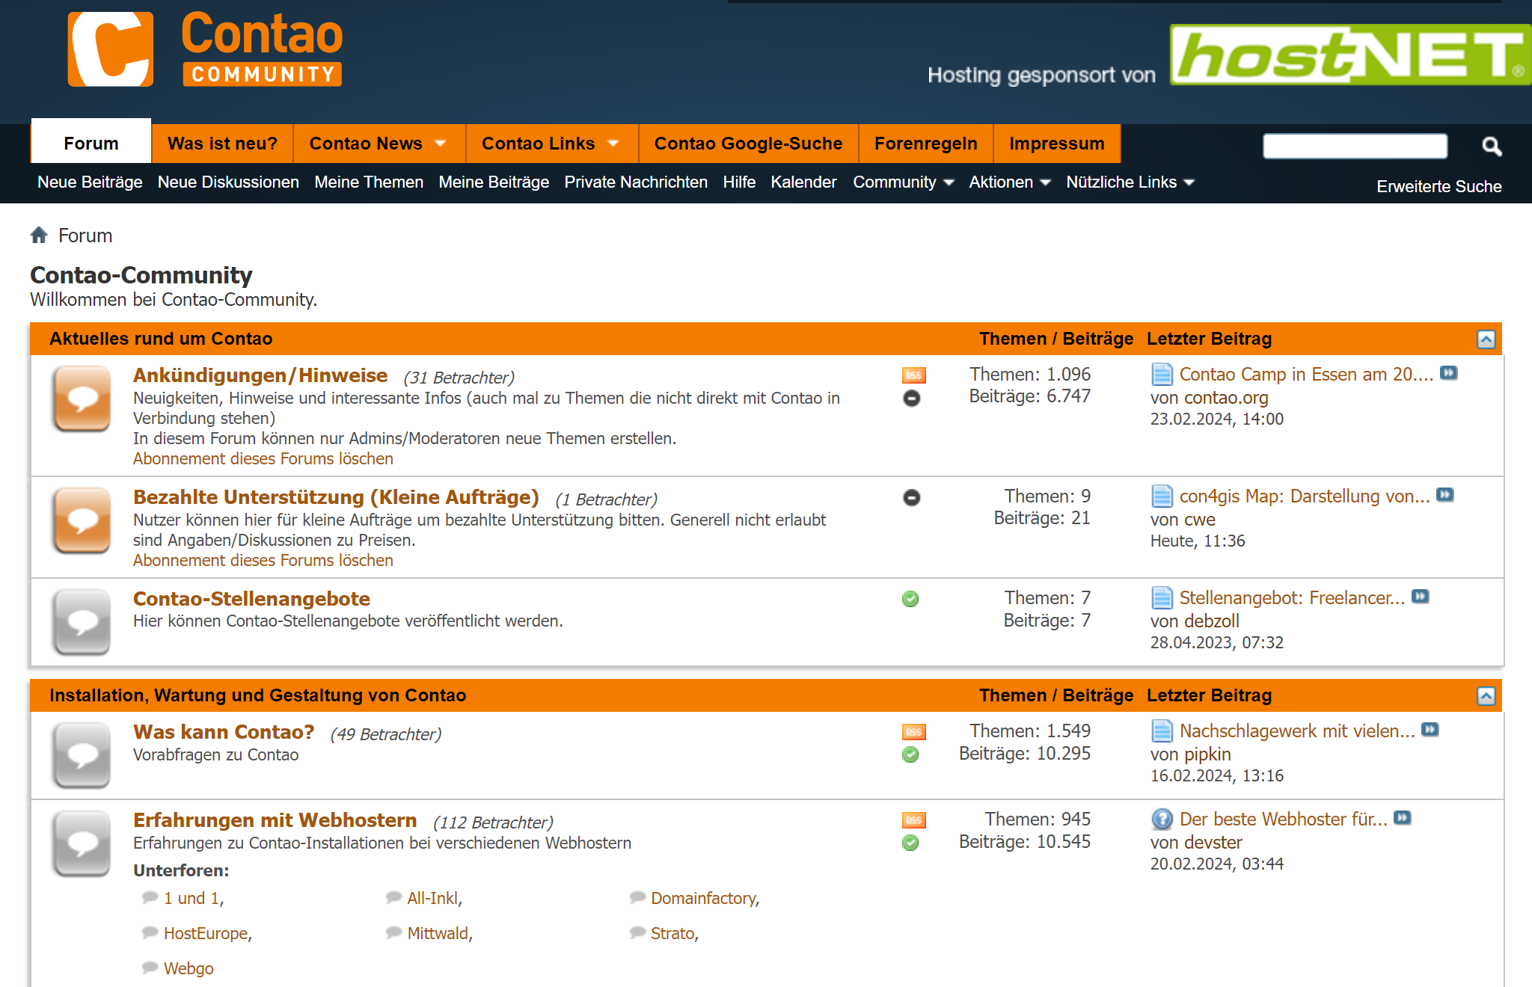Click into the search input field
The image size is (1532, 987).
[1355, 146]
